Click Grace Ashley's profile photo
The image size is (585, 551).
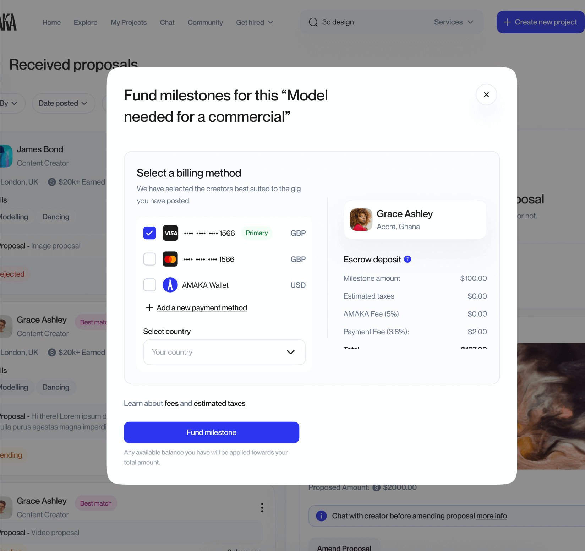pos(361,219)
